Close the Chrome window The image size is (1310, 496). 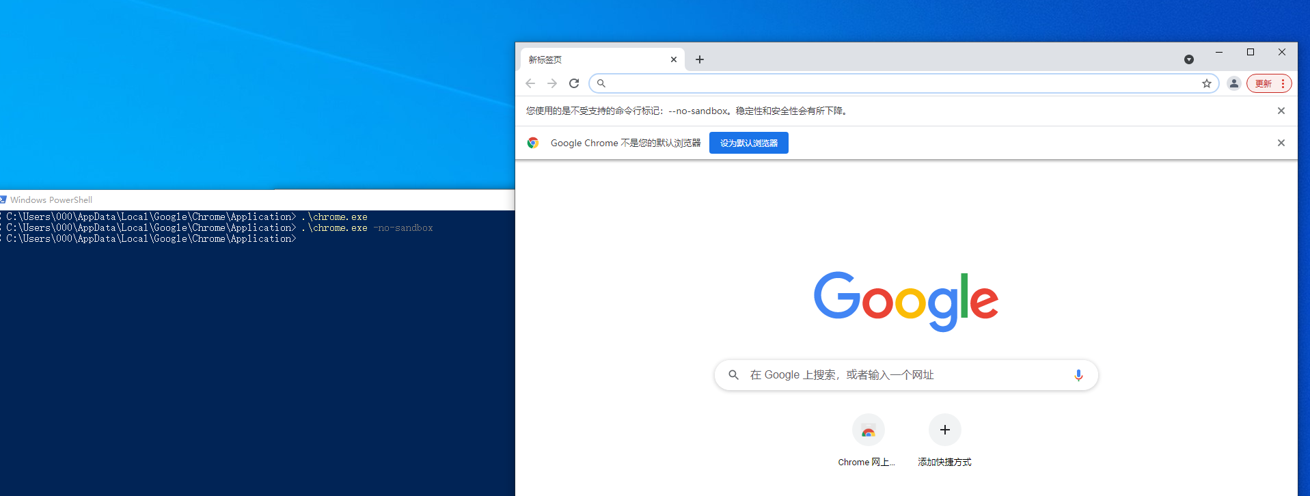click(x=1282, y=52)
